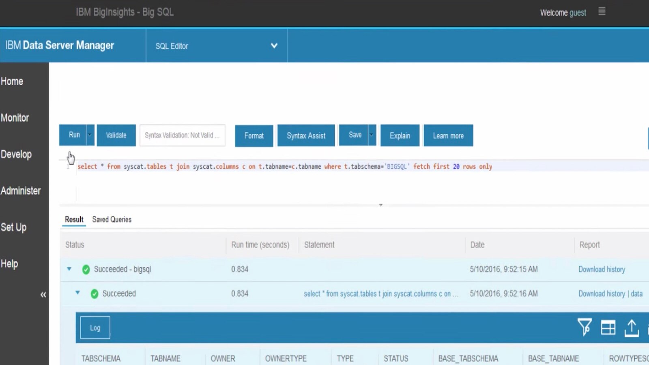649x365 pixels.
Task: Select the green success icon for bigsql row
Action: (x=86, y=269)
